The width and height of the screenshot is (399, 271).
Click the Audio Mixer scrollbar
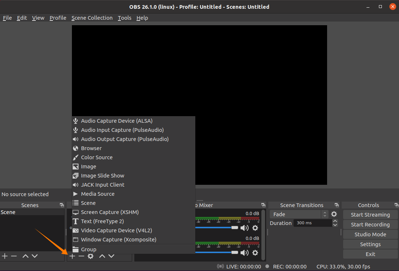click(x=263, y=235)
